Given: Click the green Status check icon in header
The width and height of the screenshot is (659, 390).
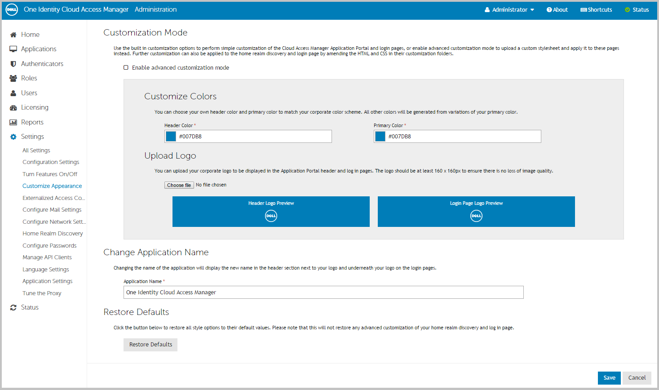Looking at the screenshot, I should (x=627, y=10).
